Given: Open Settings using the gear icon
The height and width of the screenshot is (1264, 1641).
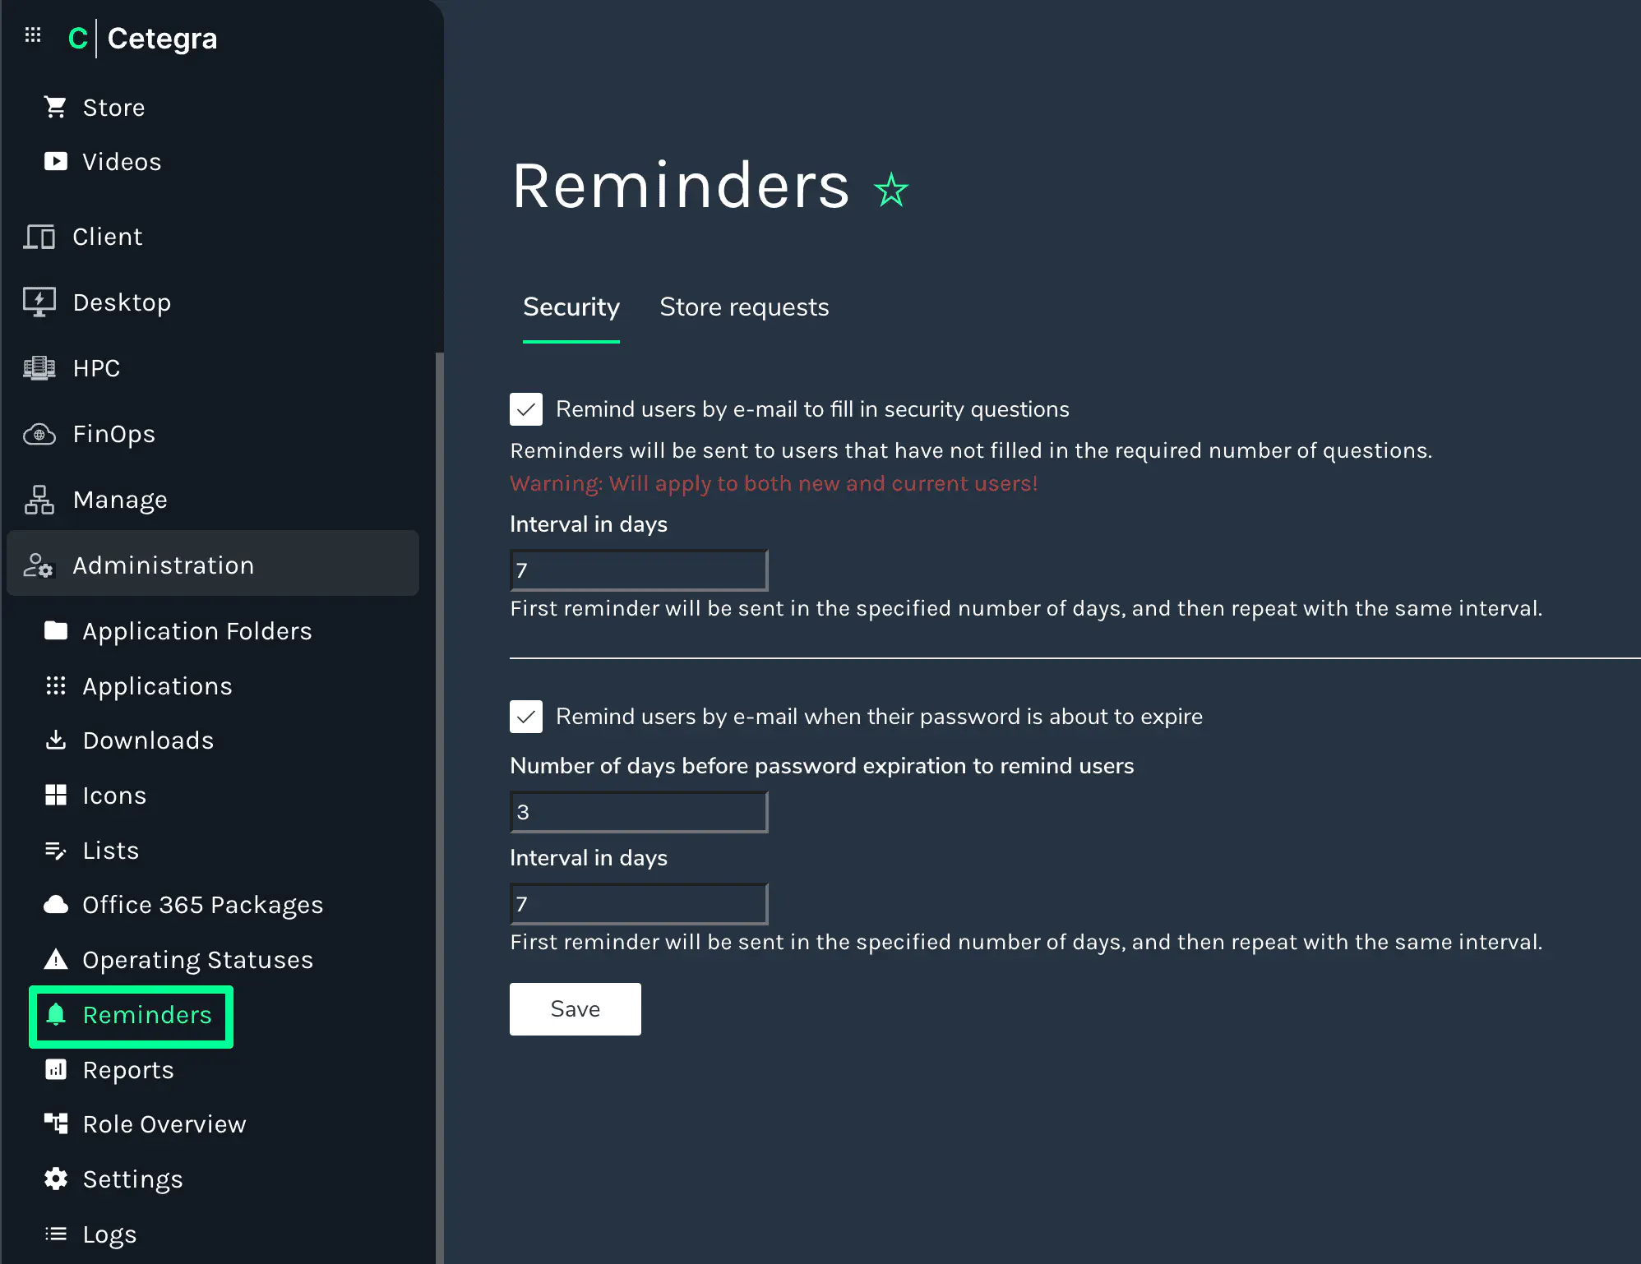Looking at the screenshot, I should coord(55,1179).
